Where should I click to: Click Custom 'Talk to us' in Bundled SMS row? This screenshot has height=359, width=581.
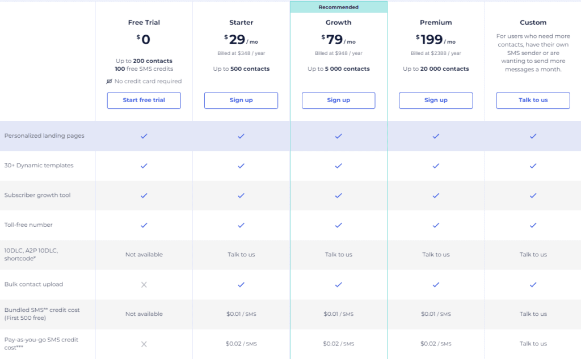click(533, 314)
